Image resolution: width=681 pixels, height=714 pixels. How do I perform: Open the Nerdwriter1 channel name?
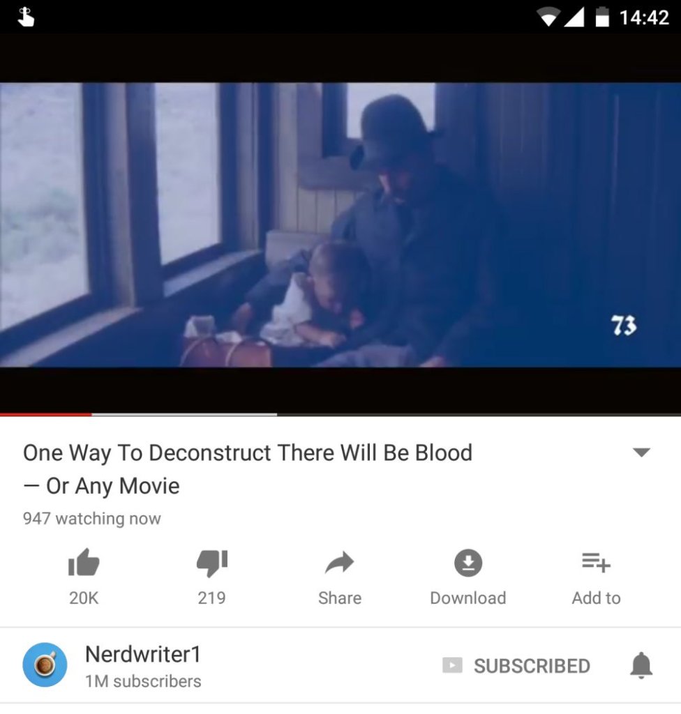[143, 654]
